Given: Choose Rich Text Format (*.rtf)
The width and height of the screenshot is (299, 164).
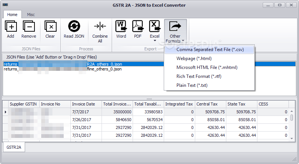Looking at the screenshot, I should 209,76.
